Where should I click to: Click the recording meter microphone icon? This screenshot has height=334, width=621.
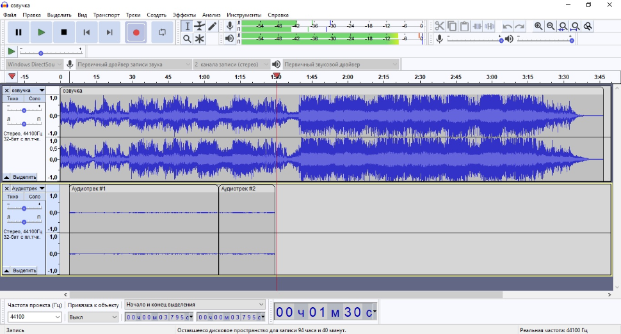(230, 26)
